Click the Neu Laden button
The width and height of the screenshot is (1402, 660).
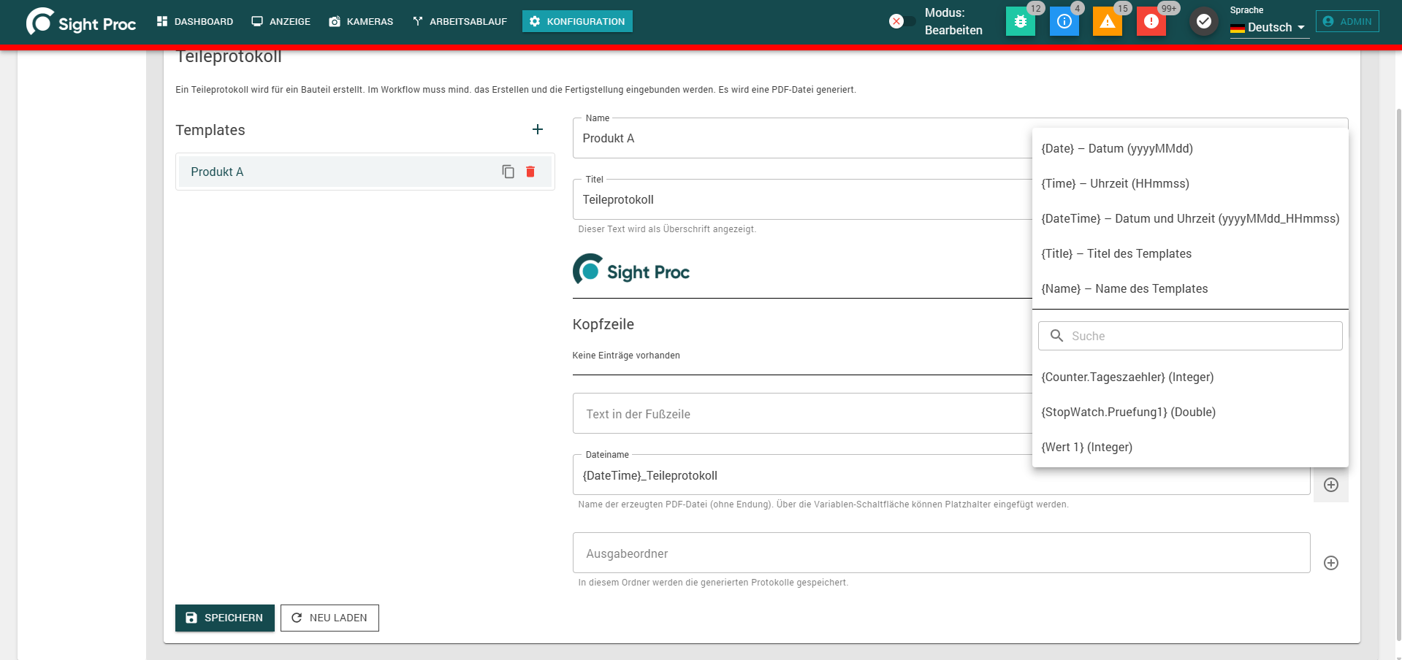(x=329, y=618)
